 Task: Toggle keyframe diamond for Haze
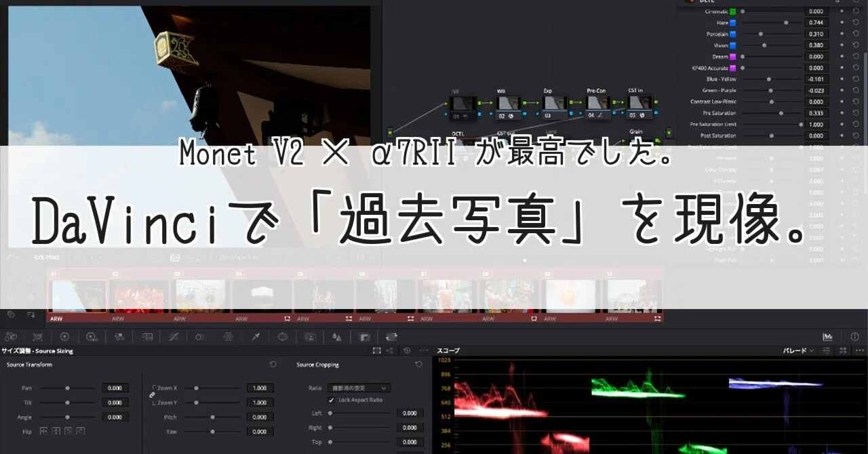pyautogui.click(x=842, y=22)
